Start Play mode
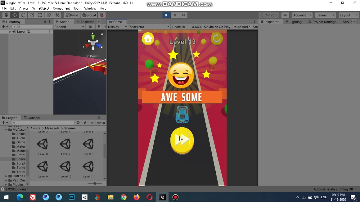 coord(166,15)
